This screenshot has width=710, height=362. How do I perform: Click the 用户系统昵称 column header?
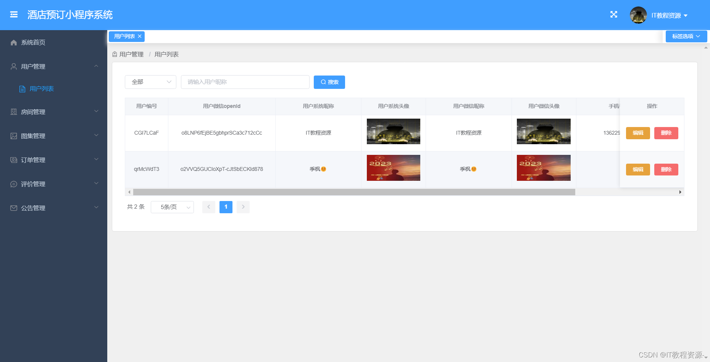point(318,106)
